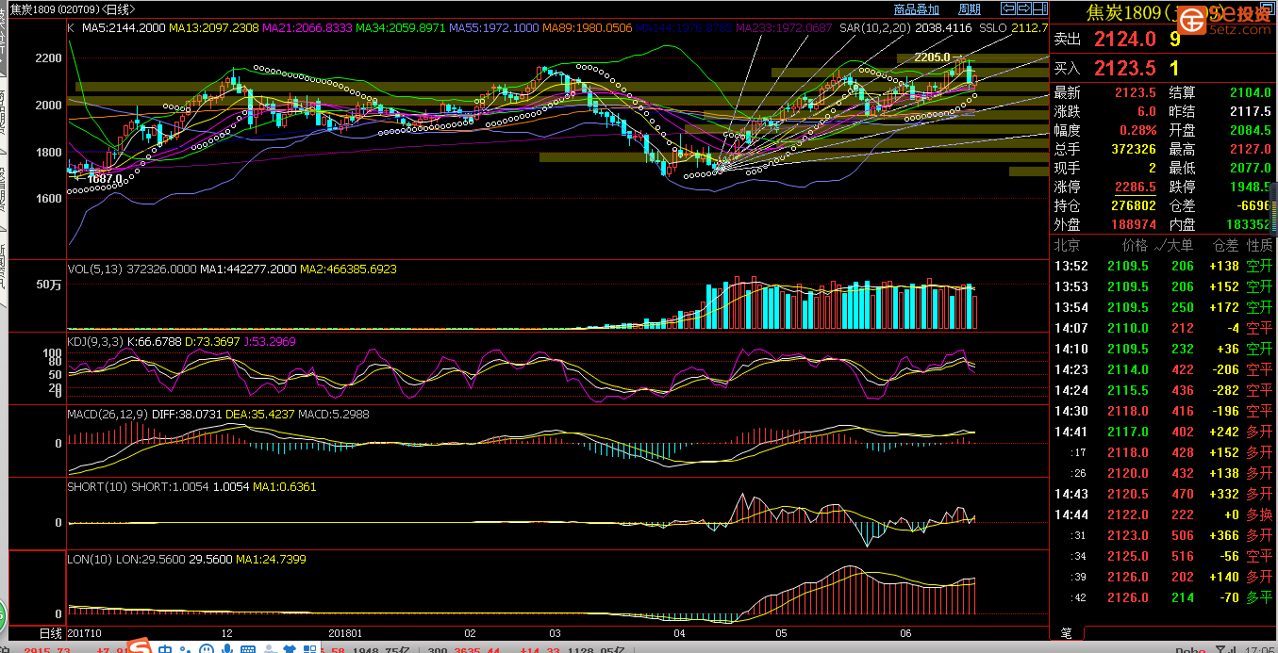Click the MA89:1980.0506 indicator label
The height and width of the screenshot is (653, 1278).
(x=588, y=28)
